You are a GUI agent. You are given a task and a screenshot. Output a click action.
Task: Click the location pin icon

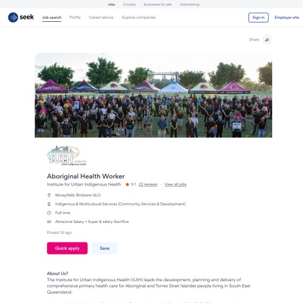pyautogui.click(x=49, y=195)
